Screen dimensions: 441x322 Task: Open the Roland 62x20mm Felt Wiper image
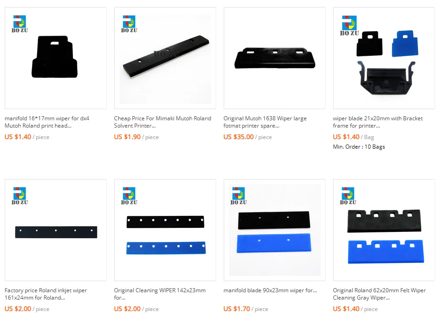(384, 230)
